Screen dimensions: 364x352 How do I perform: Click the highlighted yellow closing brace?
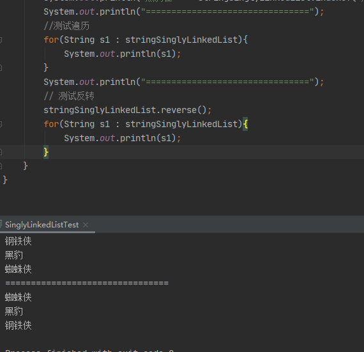coord(46,152)
